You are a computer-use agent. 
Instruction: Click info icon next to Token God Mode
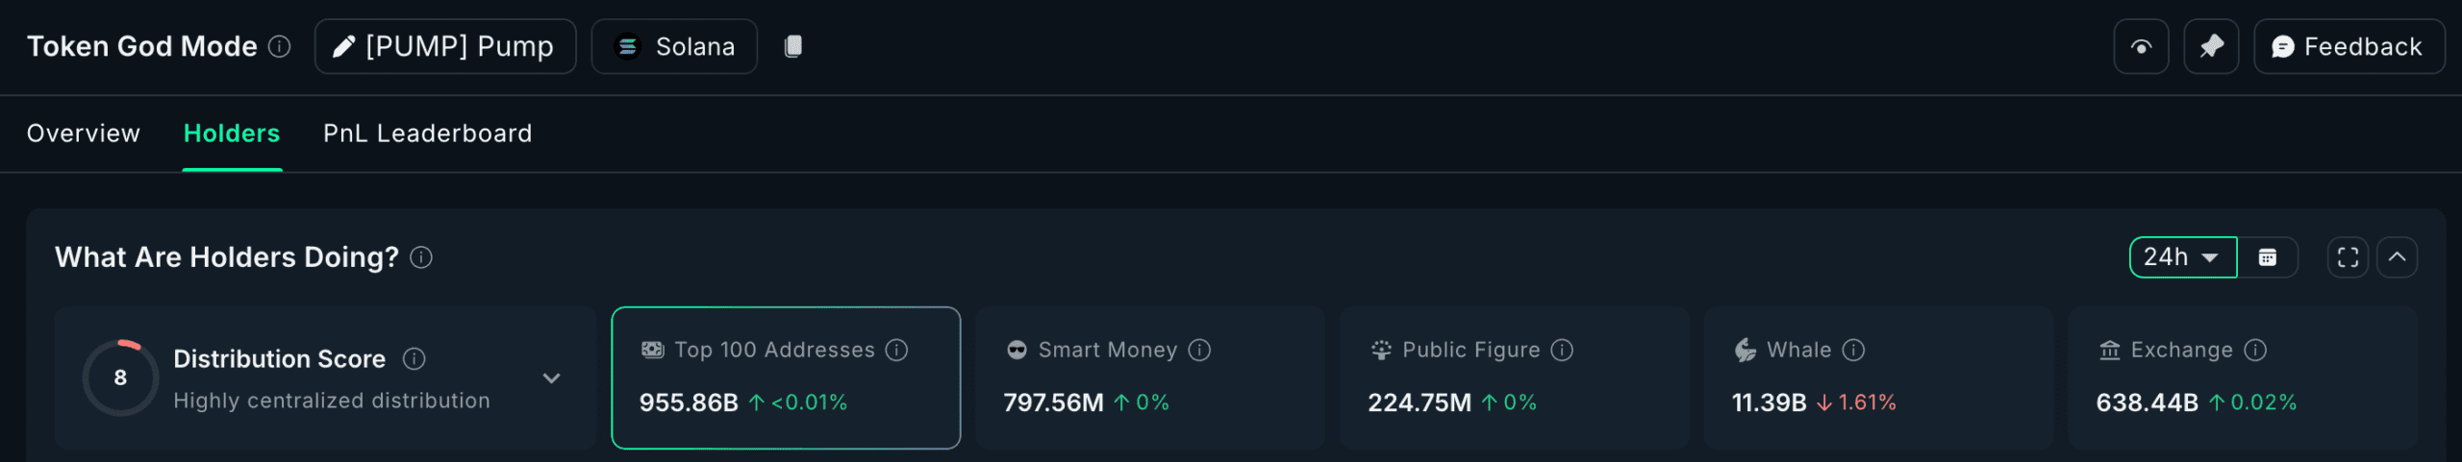[x=279, y=46]
